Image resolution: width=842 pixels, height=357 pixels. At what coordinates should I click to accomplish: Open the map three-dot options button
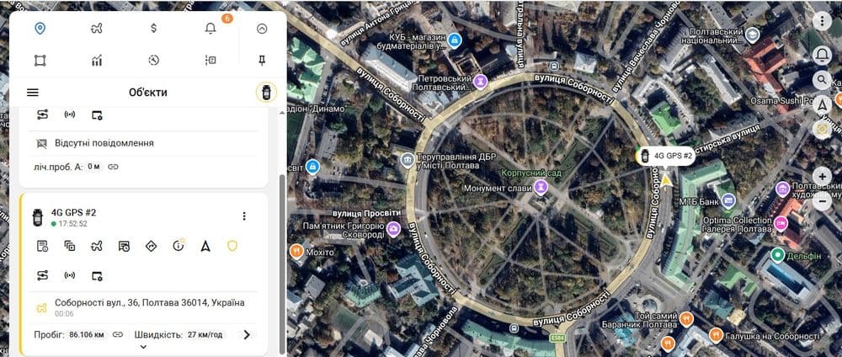[822, 22]
